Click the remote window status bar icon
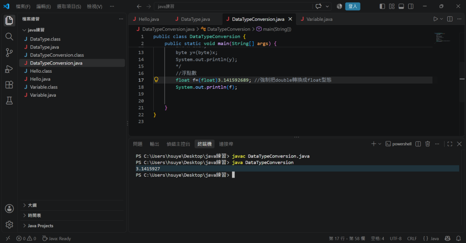 (x=8, y=238)
